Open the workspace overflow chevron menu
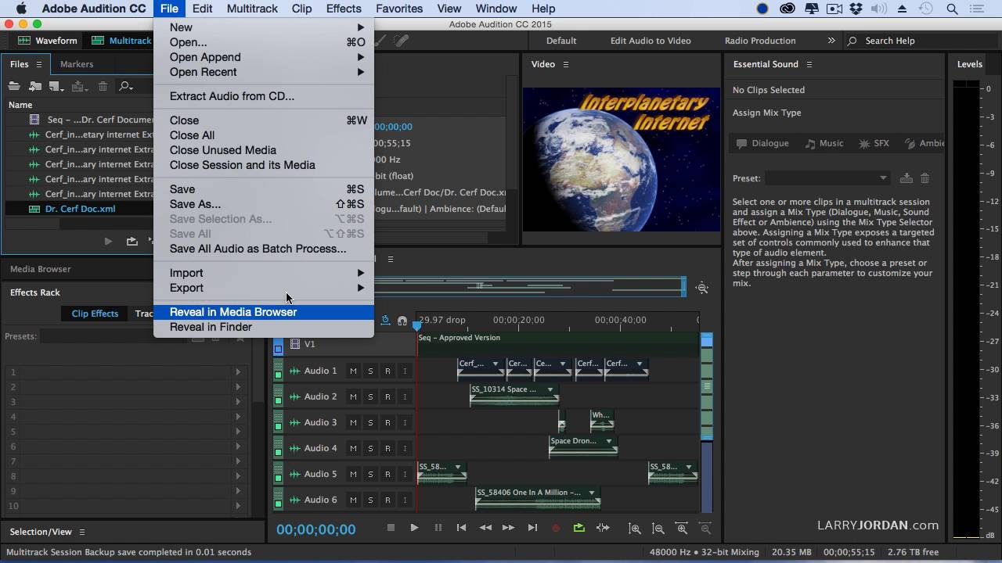1002x563 pixels. [831, 41]
